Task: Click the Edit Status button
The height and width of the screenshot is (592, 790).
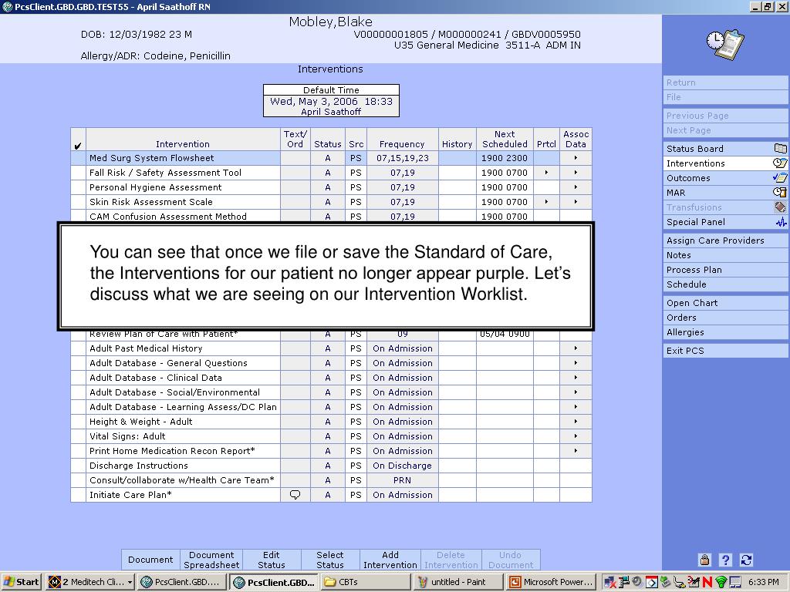Action: [x=271, y=560]
